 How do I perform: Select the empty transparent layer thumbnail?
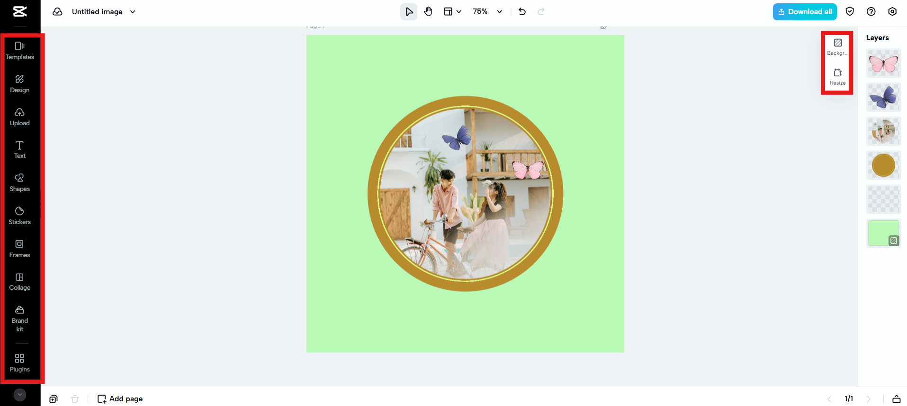pos(883,199)
